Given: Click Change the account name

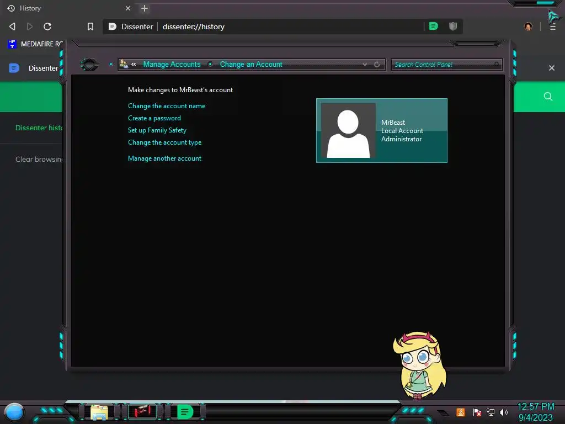Looking at the screenshot, I should tap(167, 105).
